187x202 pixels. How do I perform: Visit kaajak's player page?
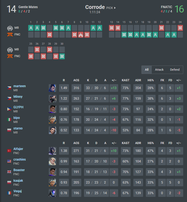[x=18, y=181]
